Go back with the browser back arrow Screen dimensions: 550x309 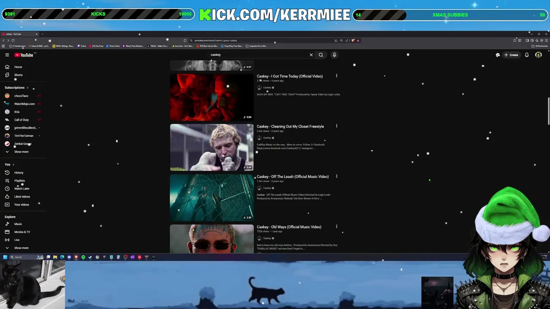click(3, 40)
